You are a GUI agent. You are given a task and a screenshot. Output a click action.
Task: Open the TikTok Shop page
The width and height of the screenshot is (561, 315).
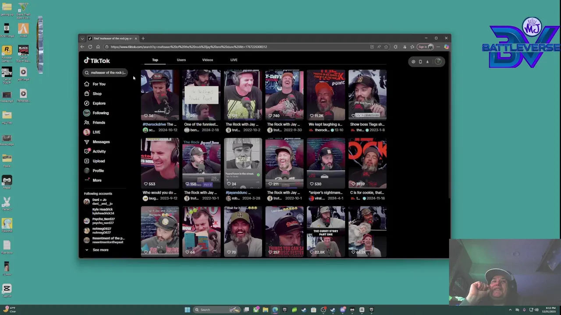pyautogui.click(x=97, y=94)
